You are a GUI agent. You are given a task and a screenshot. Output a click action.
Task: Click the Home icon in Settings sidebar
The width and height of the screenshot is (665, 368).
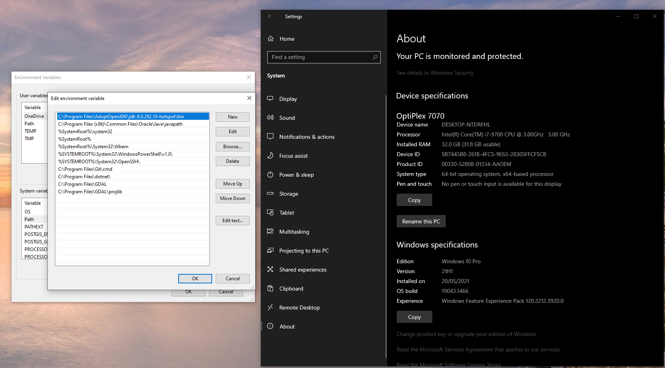[271, 39]
